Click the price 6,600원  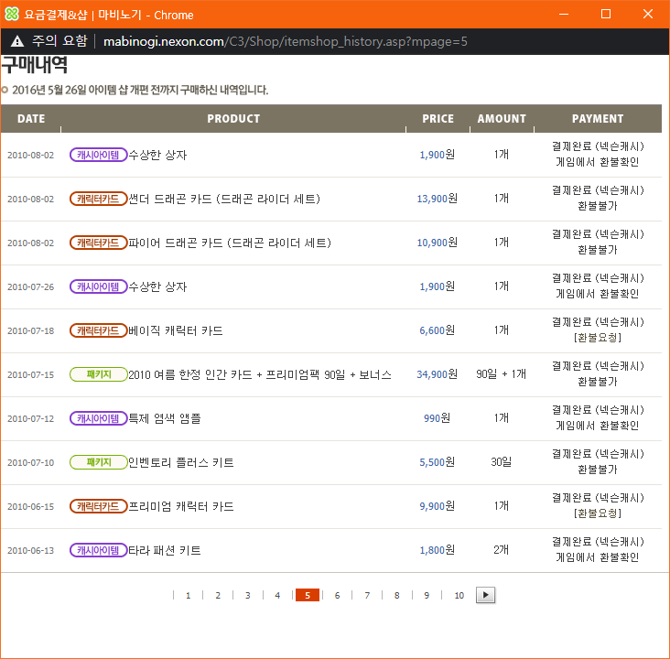click(438, 330)
